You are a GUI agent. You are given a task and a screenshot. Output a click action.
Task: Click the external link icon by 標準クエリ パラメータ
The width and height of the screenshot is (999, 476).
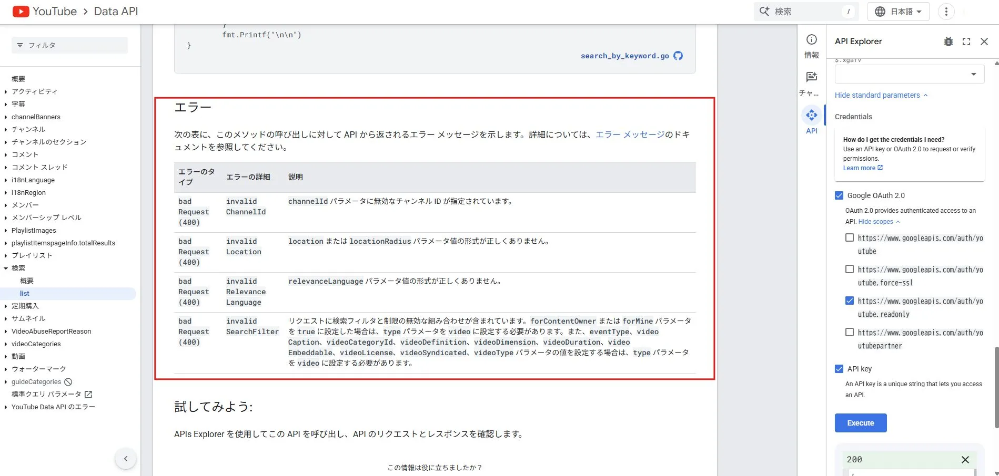(x=88, y=395)
